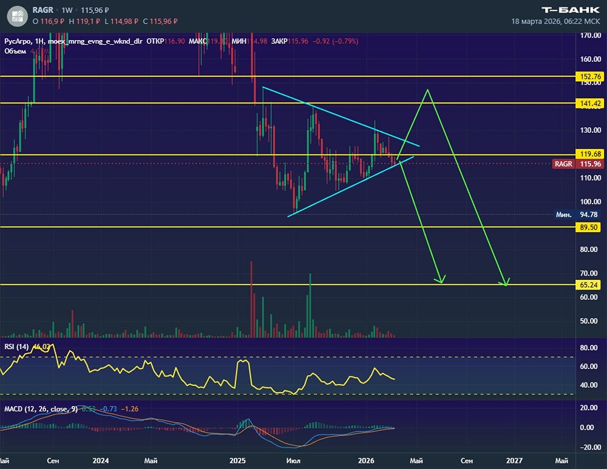Click the MACD value -1.26
607x469 pixels.
[x=130, y=409]
